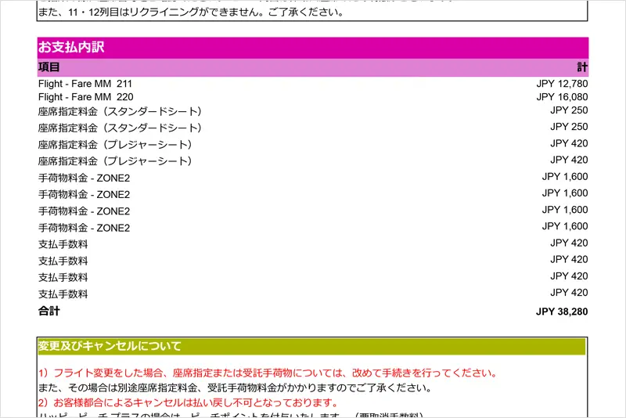Select the JPY 38,280 total amount
The height and width of the screenshot is (418, 626).
tap(562, 312)
